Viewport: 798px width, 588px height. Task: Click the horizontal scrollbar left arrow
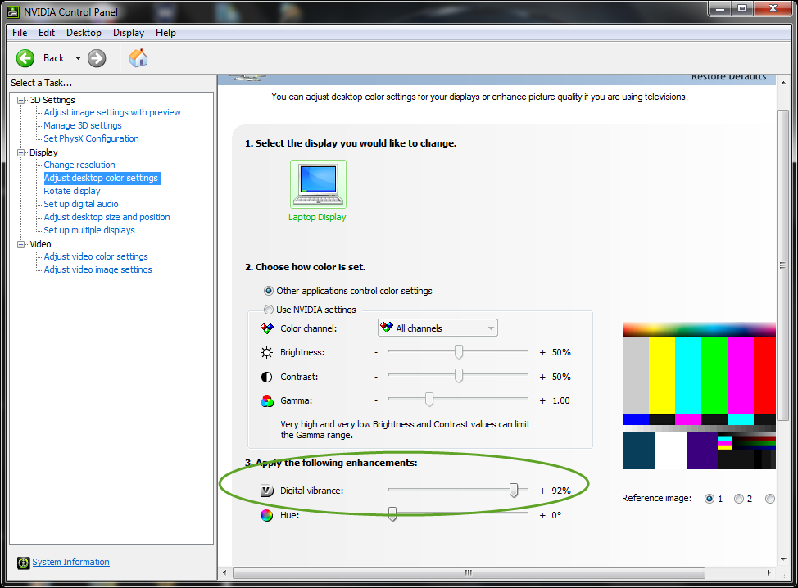click(x=224, y=572)
